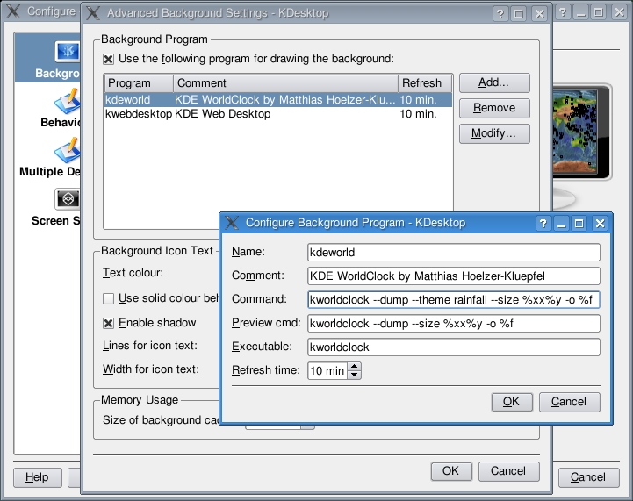The width and height of the screenshot is (633, 501).
Task: Sort by Refresh column header
Action: click(x=425, y=83)
